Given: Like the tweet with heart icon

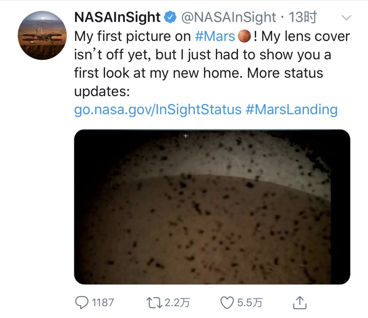Looking at the screenshot, I should click(x=227, y=303).
